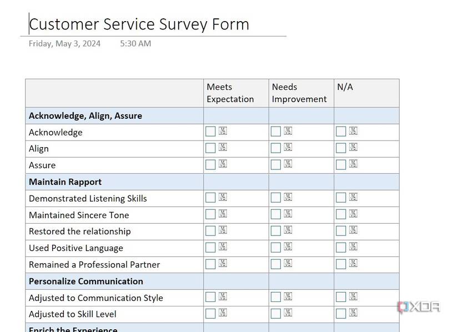Select N/A checkbox for Restored the relationship
Image resolution: width=458 pixels, height=332 pixels.
341,231
